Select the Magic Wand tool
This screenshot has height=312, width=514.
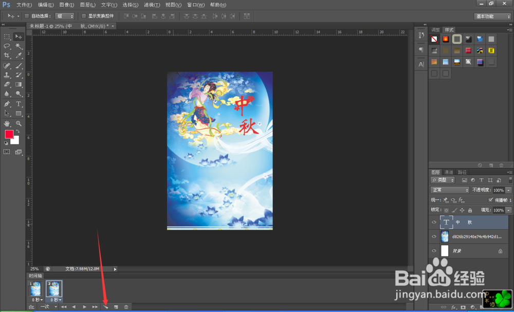tap(19, 46)
